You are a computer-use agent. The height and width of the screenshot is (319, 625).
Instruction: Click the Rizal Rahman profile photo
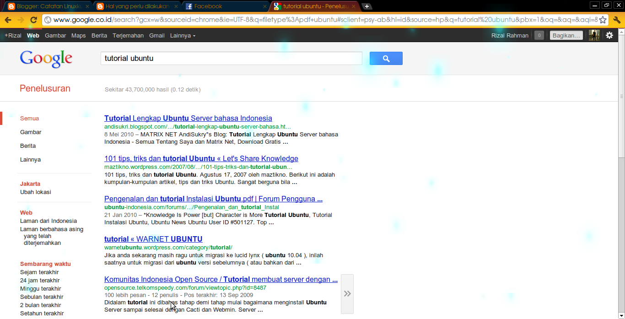(594, 35)
